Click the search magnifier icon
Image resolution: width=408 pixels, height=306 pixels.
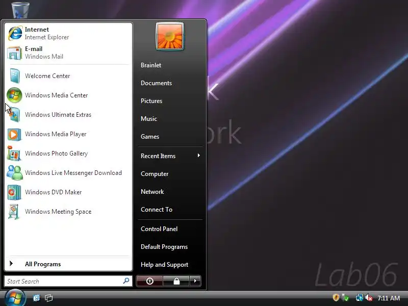126,281
